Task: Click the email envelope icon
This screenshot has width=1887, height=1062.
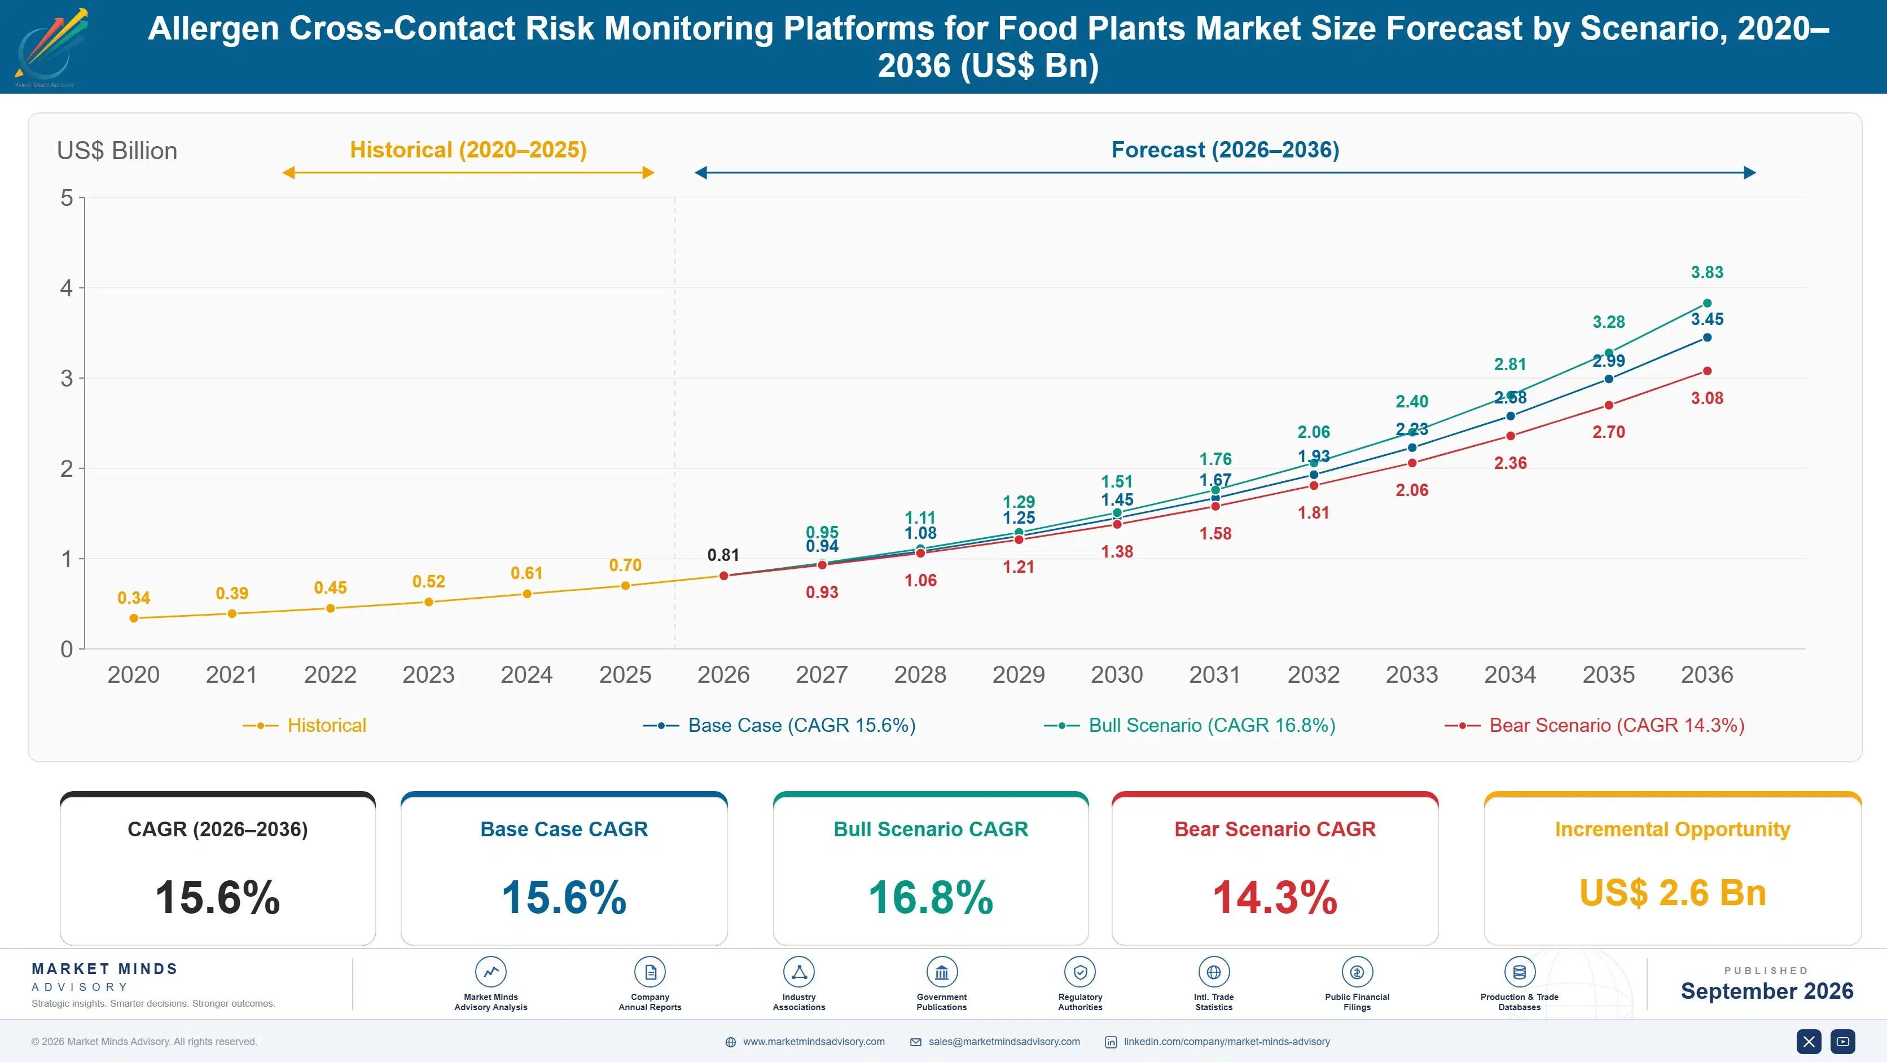Action: click(916, 1042)
